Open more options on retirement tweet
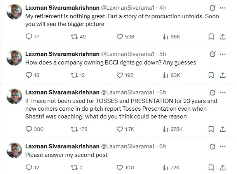The height and width of the screenshot is (174, 237). coord(223,8)
